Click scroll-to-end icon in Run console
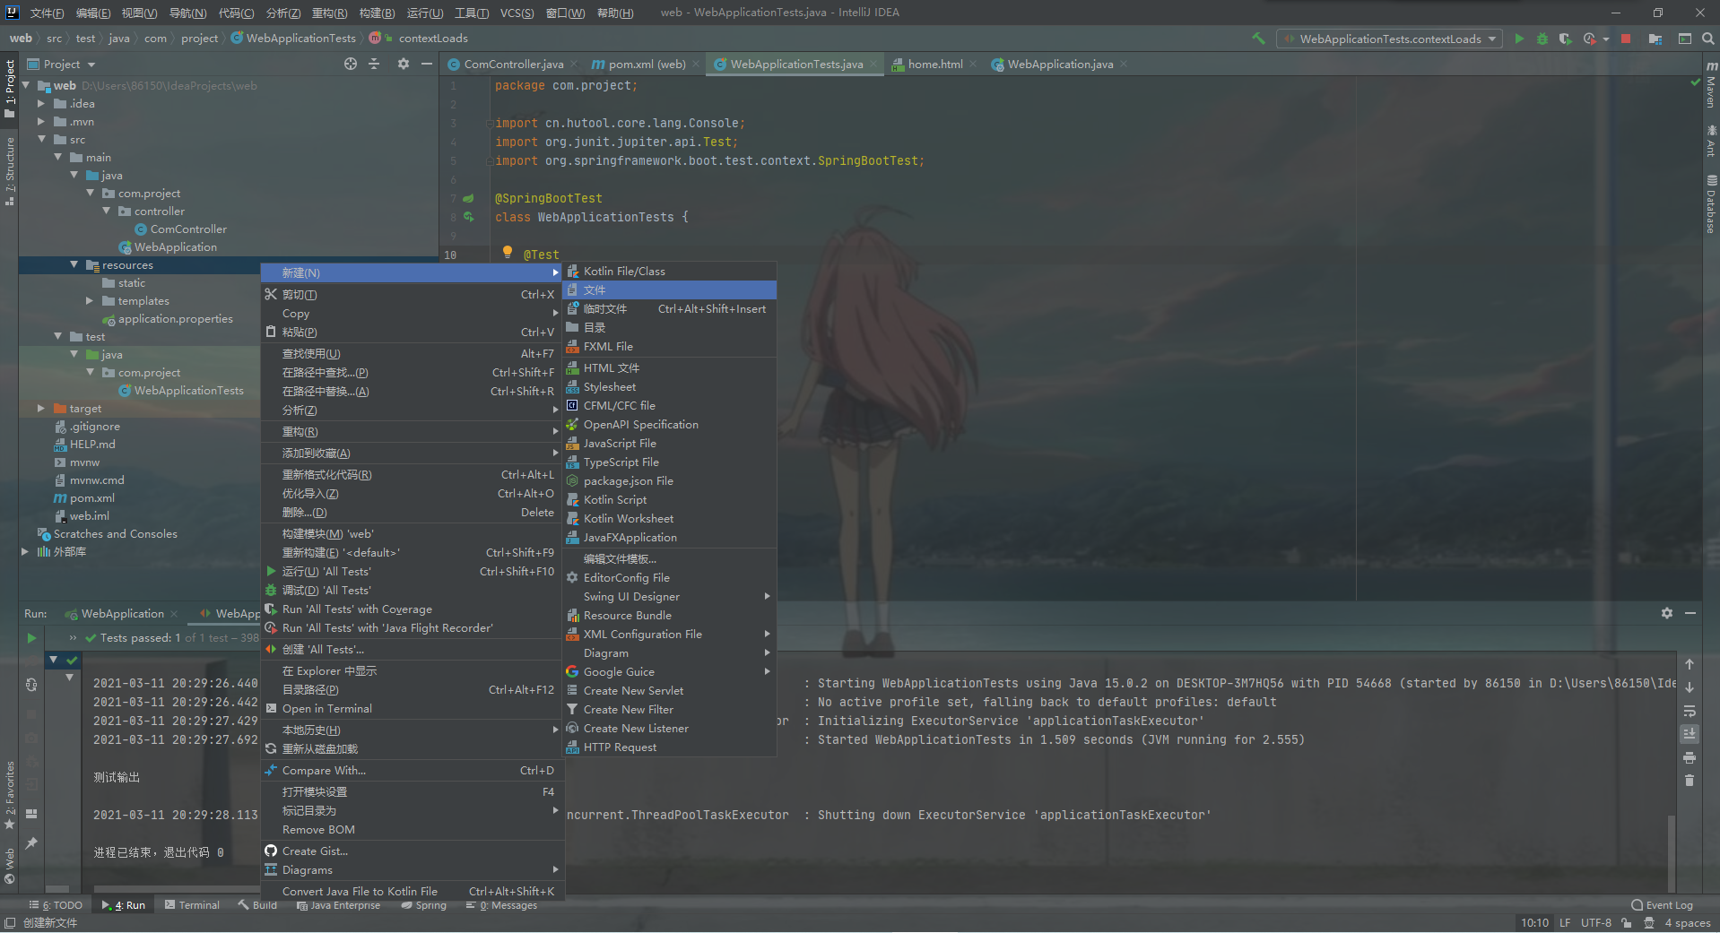This screenshot has height=933, width=1720. pos(1690,734)
